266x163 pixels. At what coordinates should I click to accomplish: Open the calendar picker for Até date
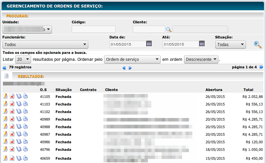pyautogui.click(x=202, y=44)
